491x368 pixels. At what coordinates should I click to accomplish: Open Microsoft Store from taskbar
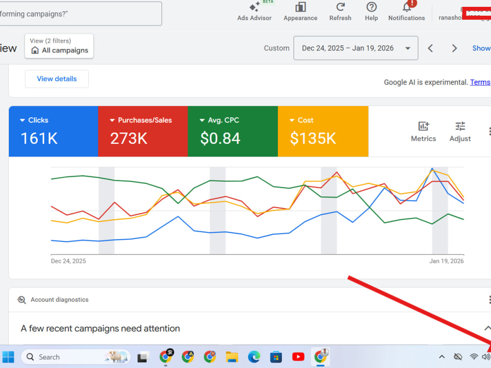(x=276, y=357)
